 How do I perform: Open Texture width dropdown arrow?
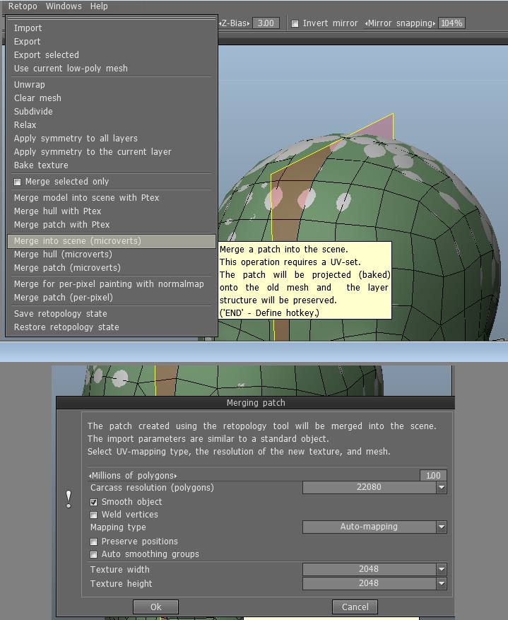pyautogui.click(x=442, y=569)
